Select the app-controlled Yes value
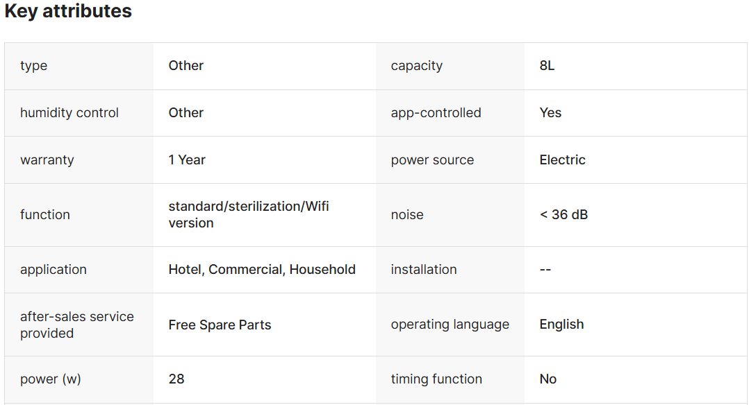The width and height of the screenshot is (749, 405). click(550, 113)
